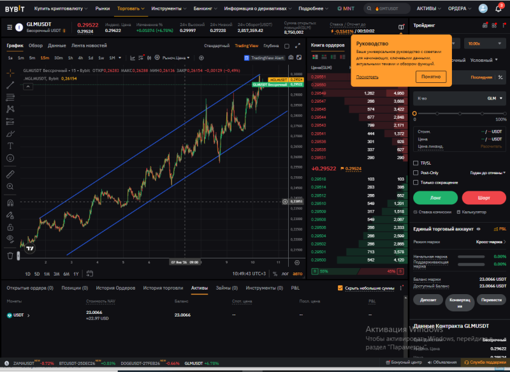Screen dimensions: 510x372
Task: Open 'Годен до отмены' time-in-force dropdown
Action: (x=487, y=173)
